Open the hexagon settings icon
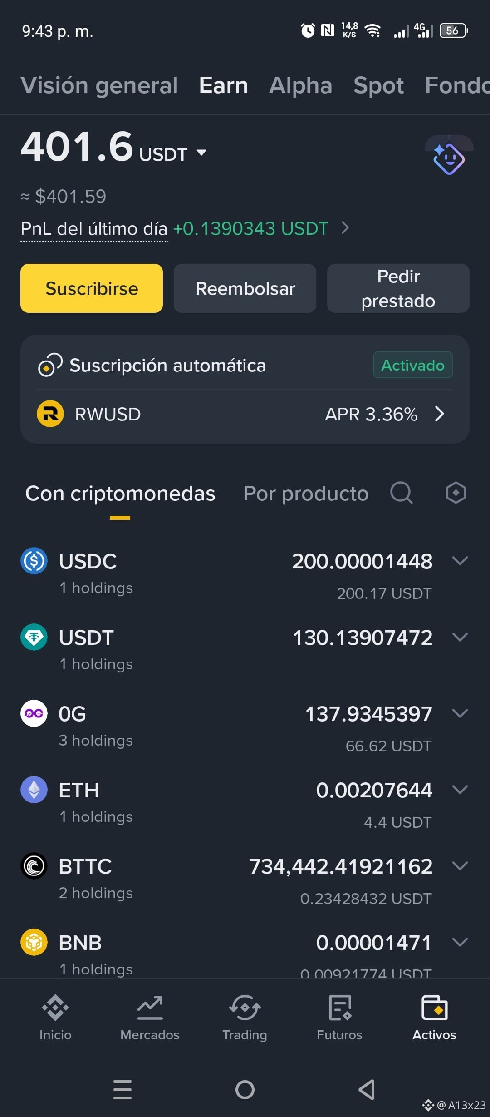 [456, 493]
